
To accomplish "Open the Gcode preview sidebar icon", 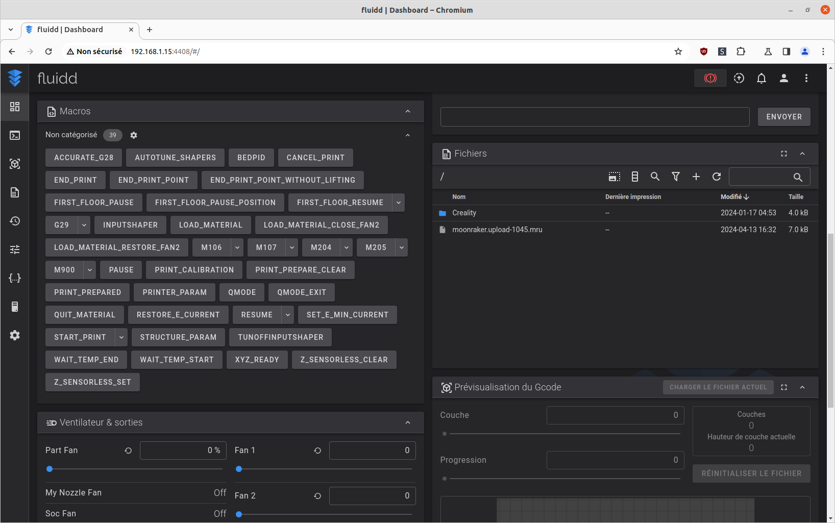I will [x=15, y=164].
